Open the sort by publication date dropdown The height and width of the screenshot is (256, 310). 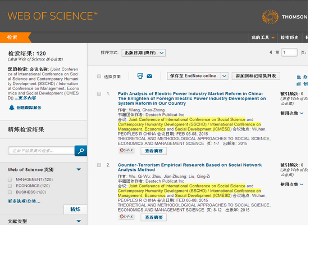click(144, 53)
